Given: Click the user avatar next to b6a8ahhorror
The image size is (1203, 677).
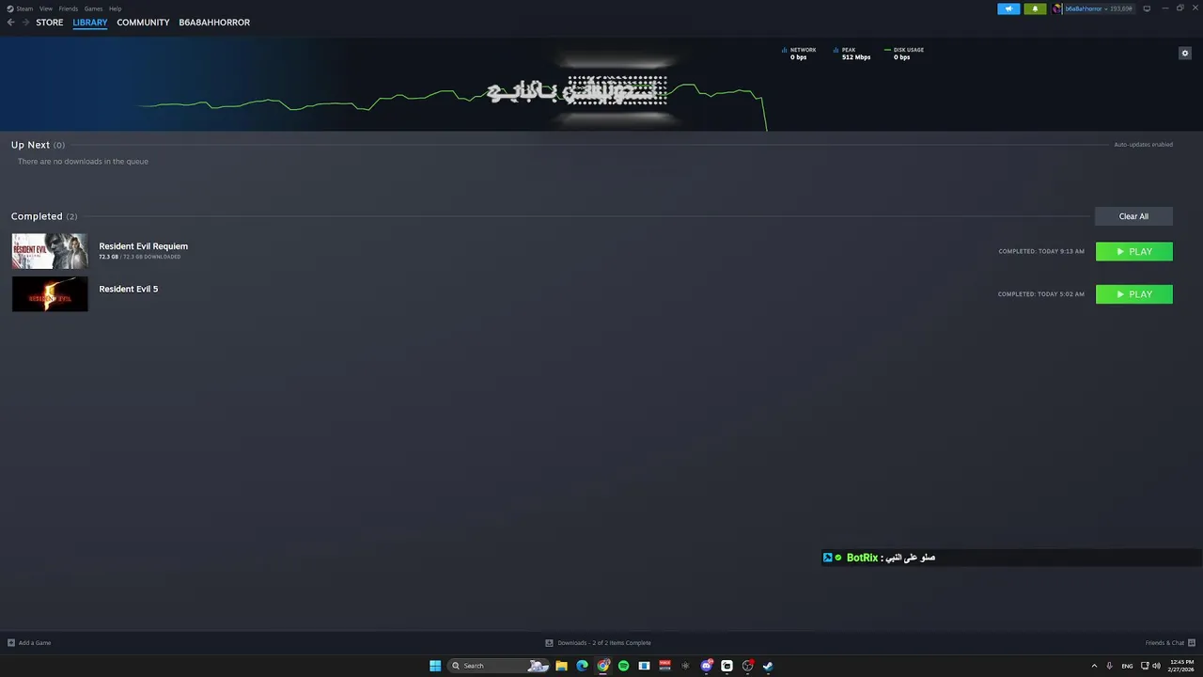Looking at the screenshot, I should pos(1057,8).
